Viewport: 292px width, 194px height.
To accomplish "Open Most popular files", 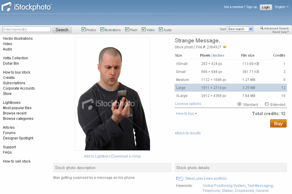I will [x=17, y=108].
